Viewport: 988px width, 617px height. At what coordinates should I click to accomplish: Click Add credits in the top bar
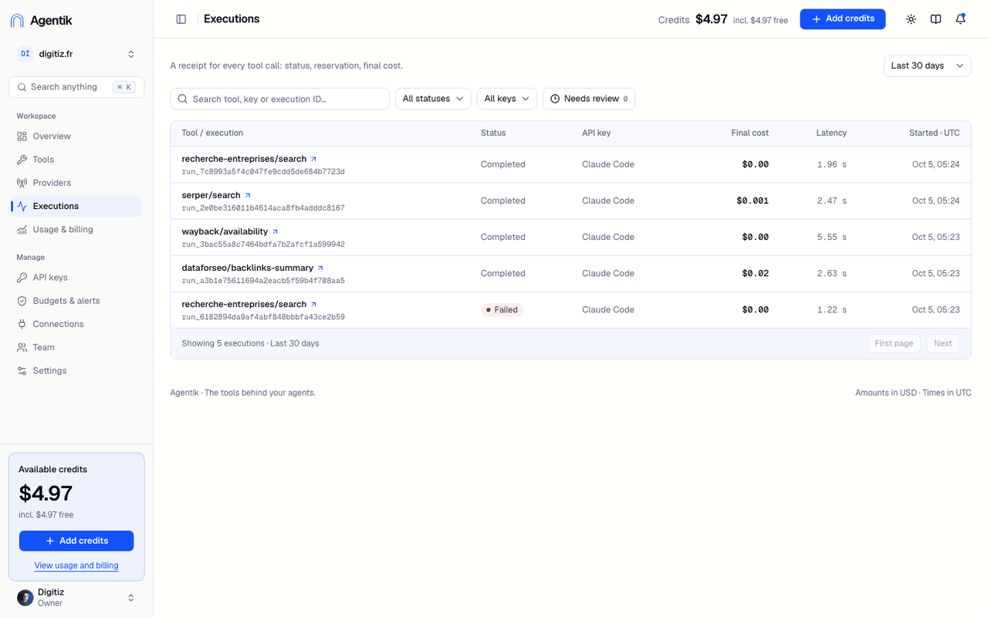click(843, 19)
